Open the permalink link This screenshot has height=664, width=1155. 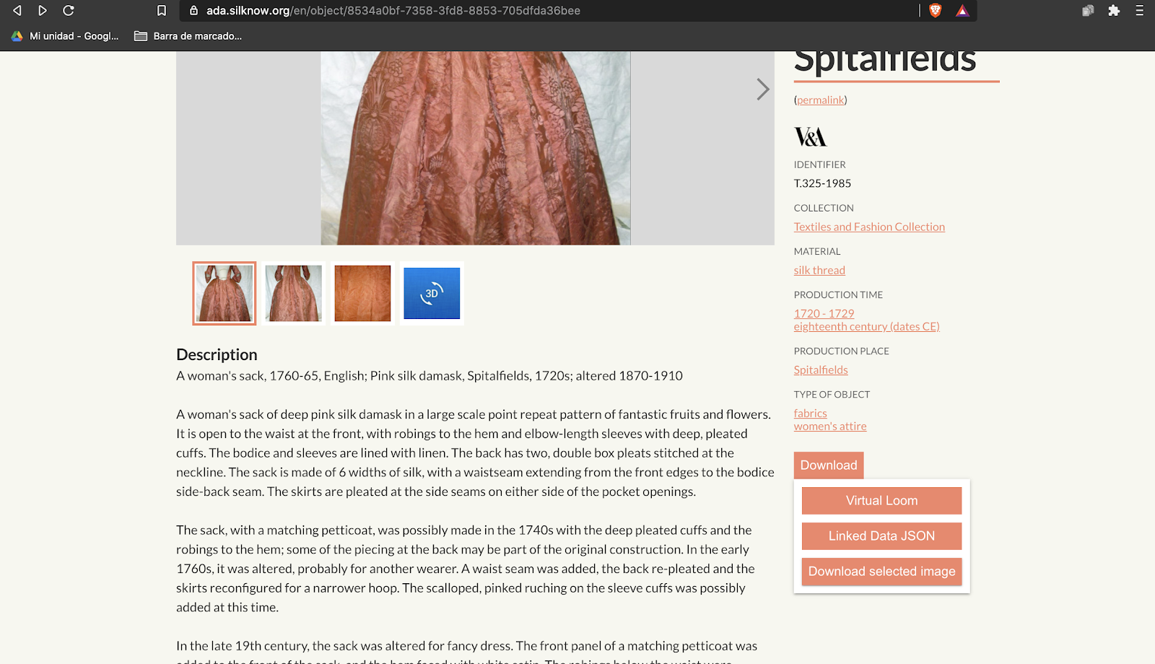820,100
